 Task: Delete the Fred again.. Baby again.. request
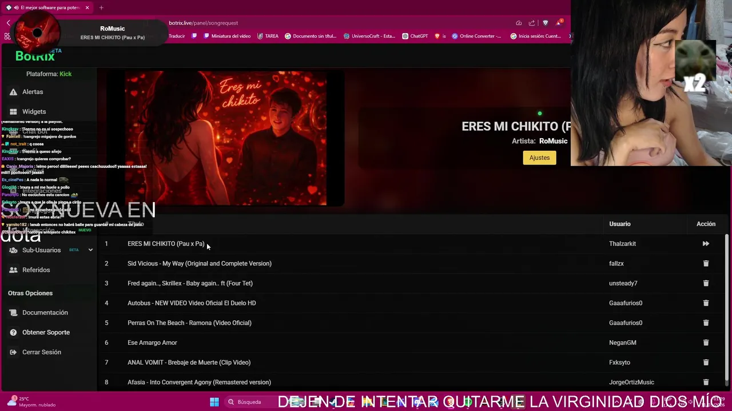point(706,283)
